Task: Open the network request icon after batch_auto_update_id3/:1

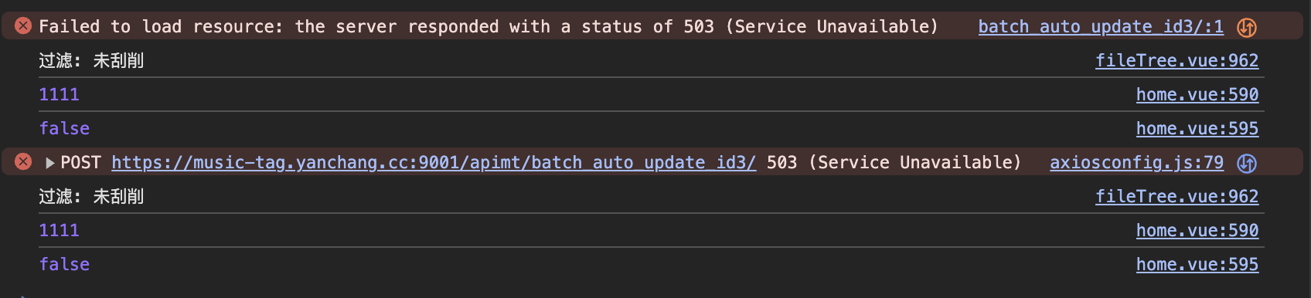Action: pos(1247,28)
